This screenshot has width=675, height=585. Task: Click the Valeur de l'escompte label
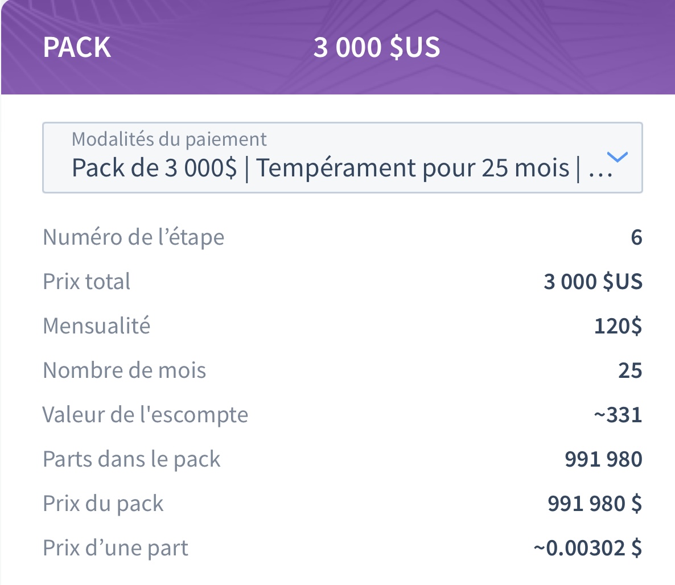pyautogui.click(x=145, y=414)
